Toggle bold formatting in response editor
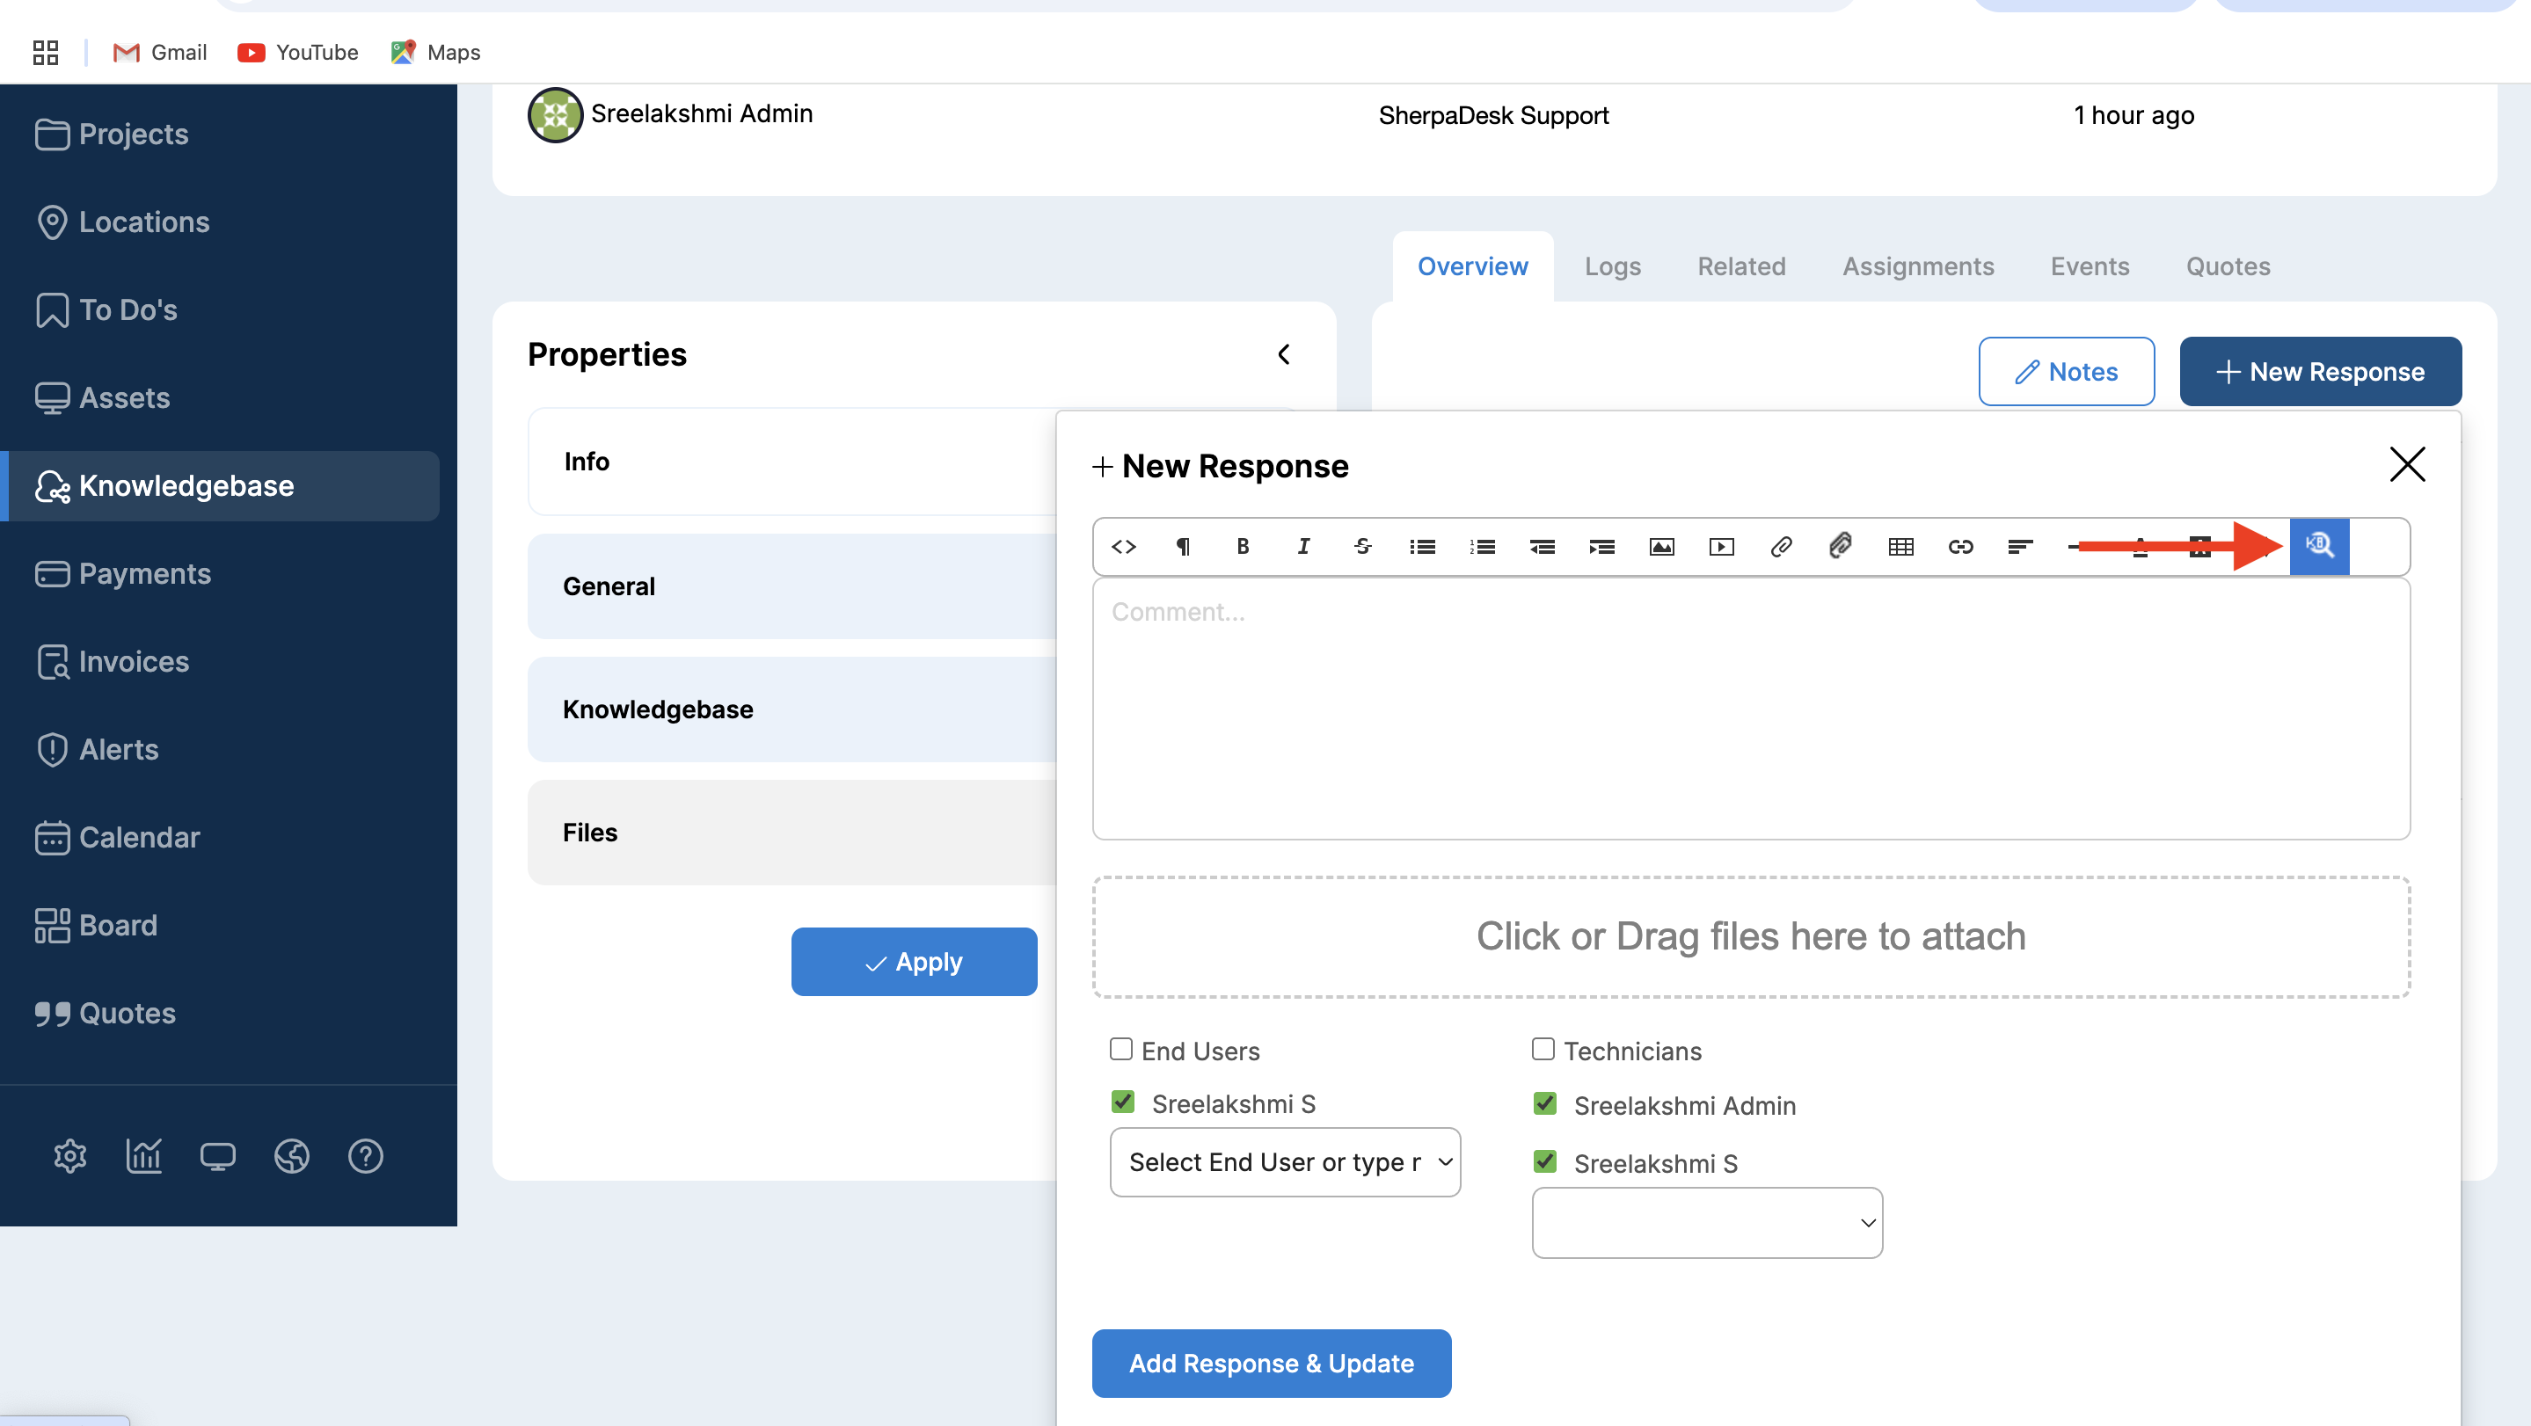 tap(1243, 546)
